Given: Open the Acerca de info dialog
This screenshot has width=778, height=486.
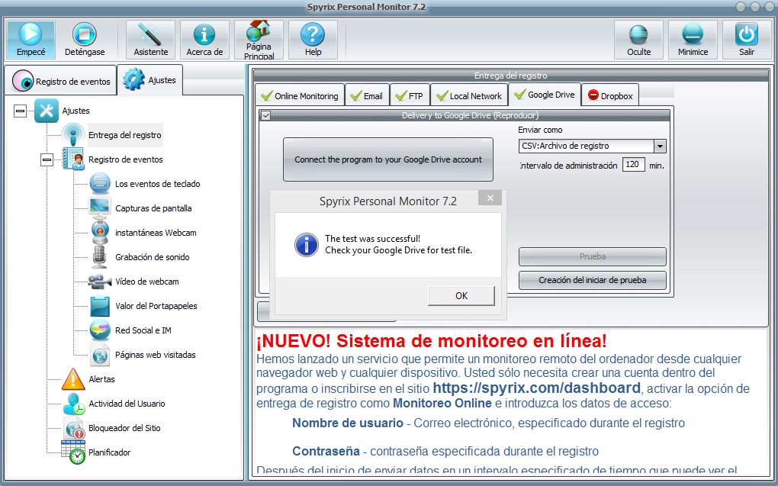Looking at the screenshot, I should 204,40.
